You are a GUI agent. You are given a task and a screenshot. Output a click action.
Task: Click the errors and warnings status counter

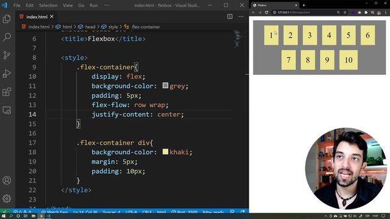[23, 212]
